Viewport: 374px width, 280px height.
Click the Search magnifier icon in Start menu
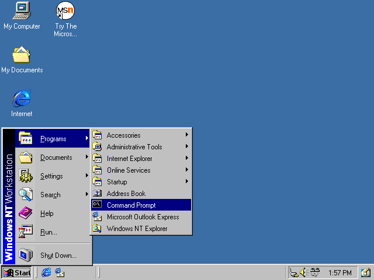[26, 194]
